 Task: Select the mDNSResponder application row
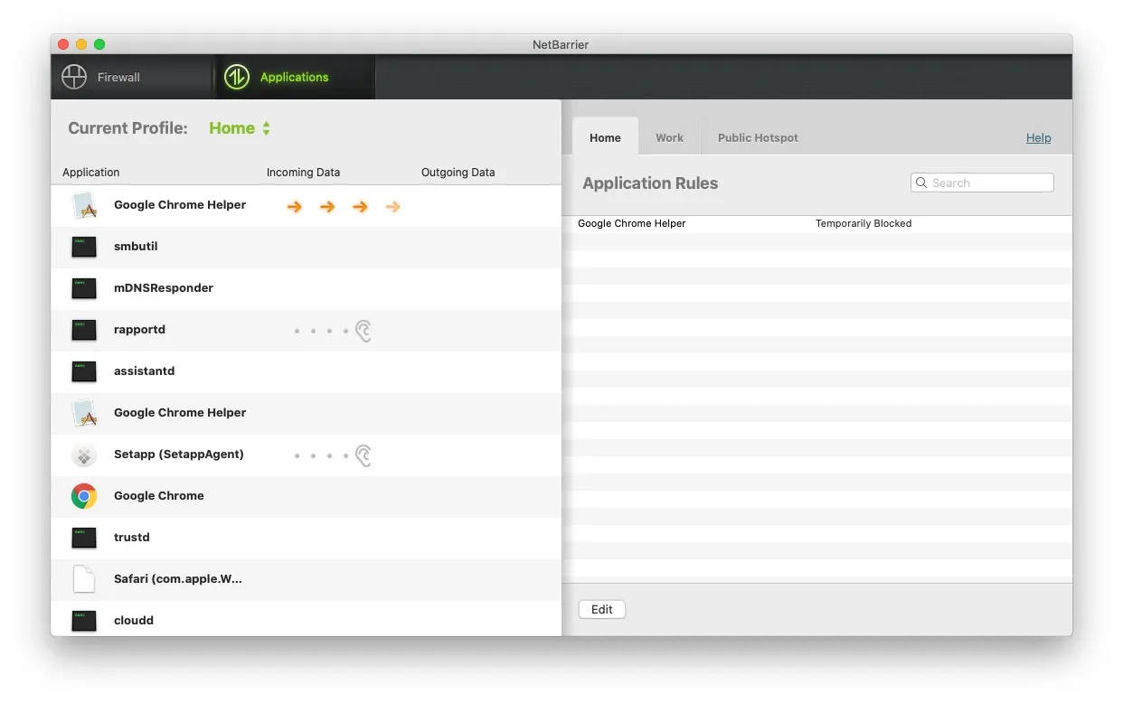click(306, 288)
